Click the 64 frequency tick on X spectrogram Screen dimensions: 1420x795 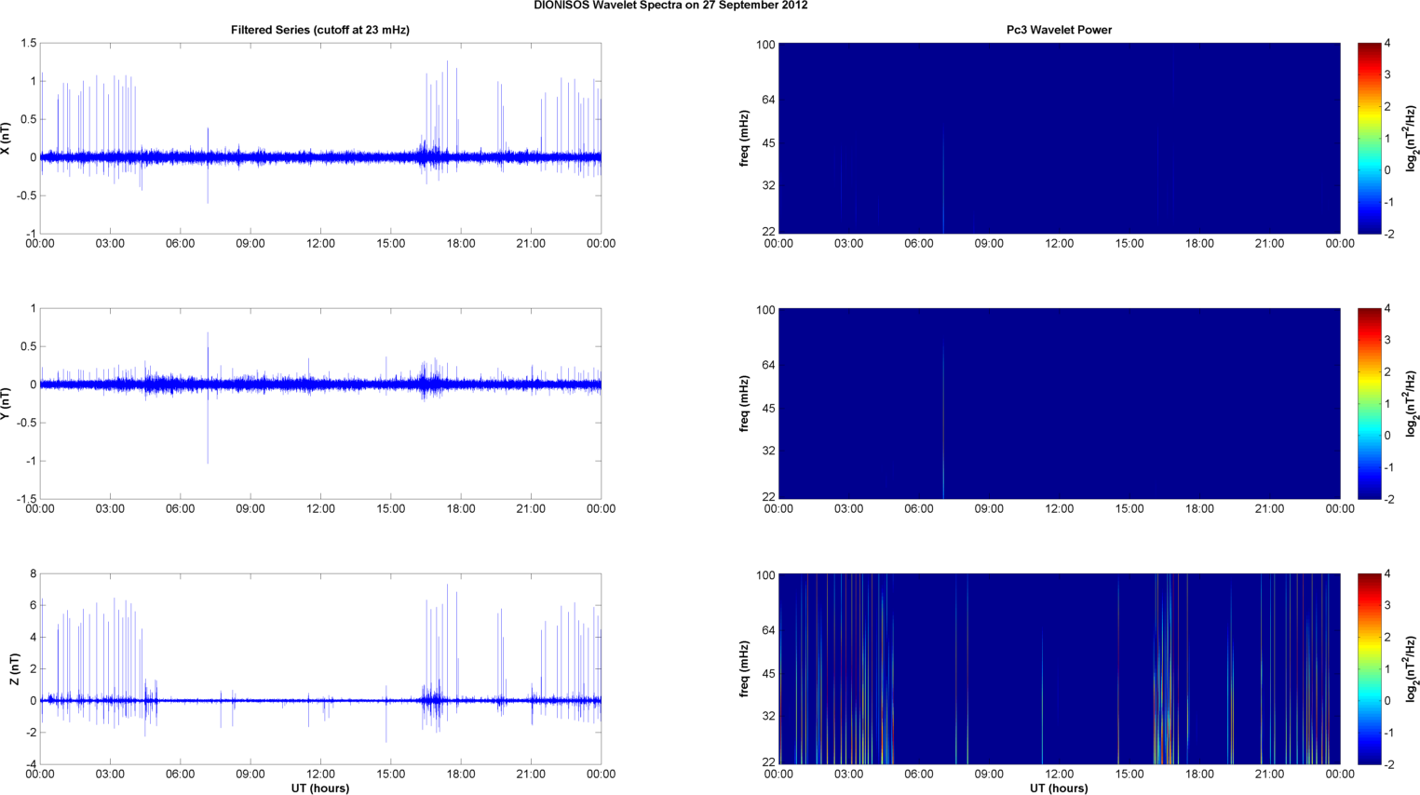tap(768, 100)
